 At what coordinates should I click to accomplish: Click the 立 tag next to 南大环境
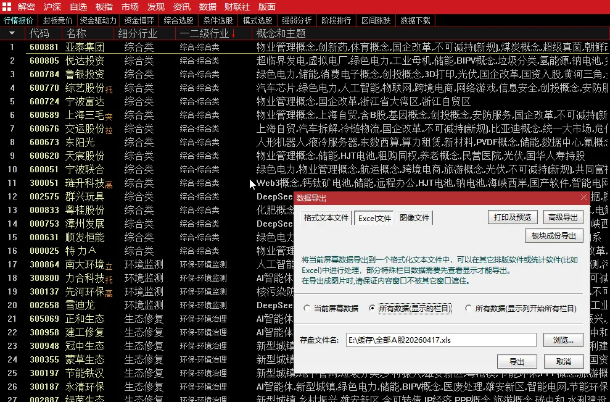click(109, 267)
